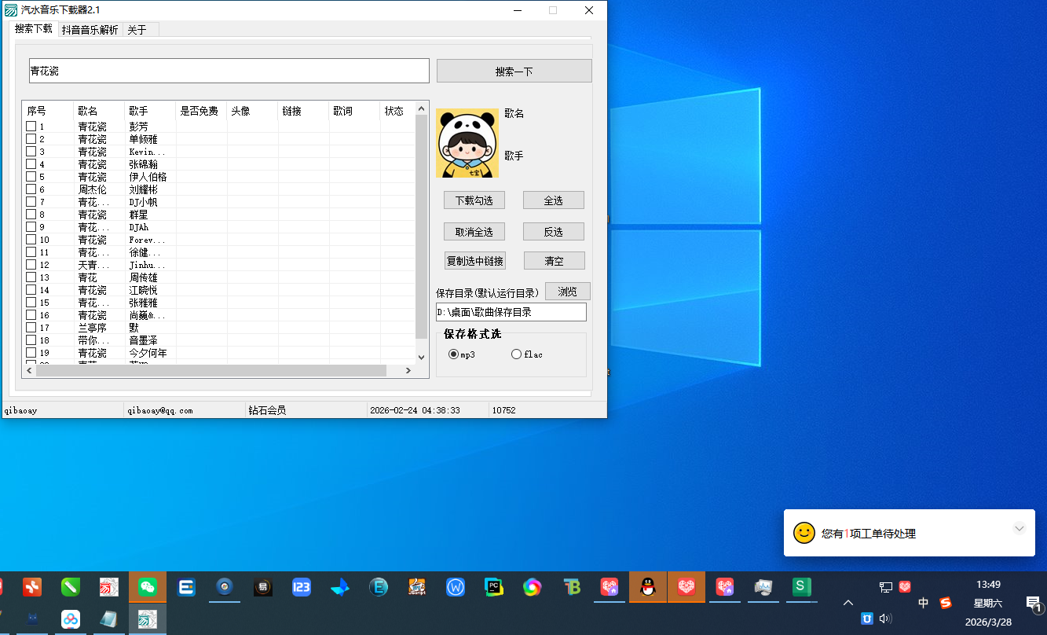The height and width of the screenshot is (635, 1047).
Task: Click 取消全选 to deselect all
Action: point(474,232)
